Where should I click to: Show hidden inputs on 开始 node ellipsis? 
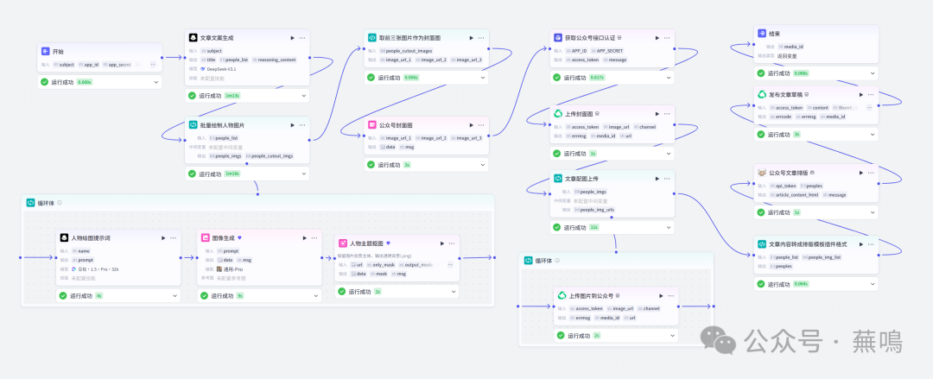point(153,65)
